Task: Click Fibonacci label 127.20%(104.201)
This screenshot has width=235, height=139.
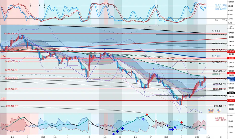Action: (219, 50)
